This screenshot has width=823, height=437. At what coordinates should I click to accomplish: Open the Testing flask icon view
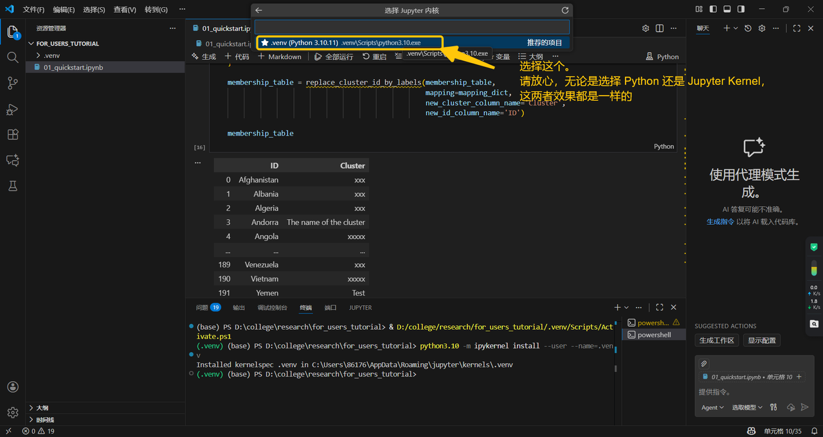click(12, 186)
